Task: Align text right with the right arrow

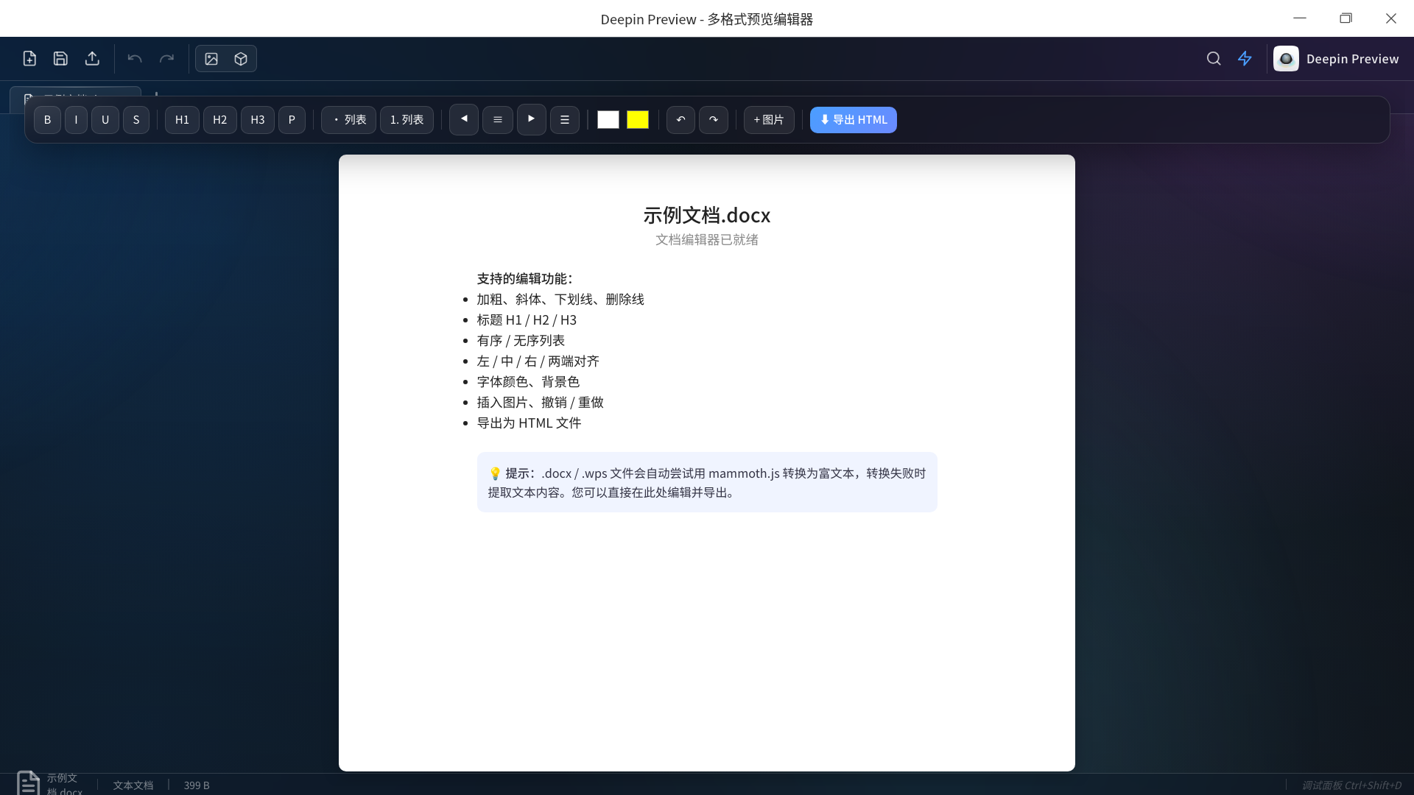Action: (x=532, y=119)
